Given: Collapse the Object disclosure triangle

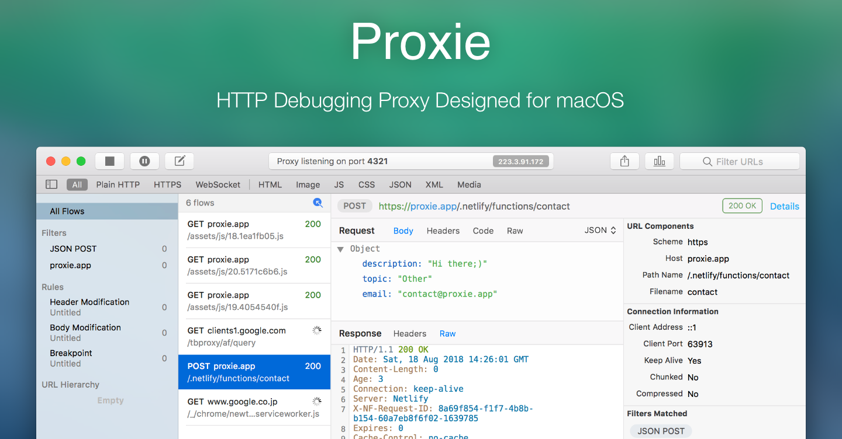Looking at the screenshot, I should (x=340, y=249).
